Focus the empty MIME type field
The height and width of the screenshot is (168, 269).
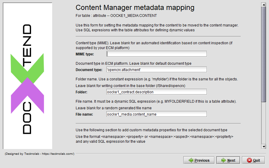pyautogui.click(x=157, y=54)
